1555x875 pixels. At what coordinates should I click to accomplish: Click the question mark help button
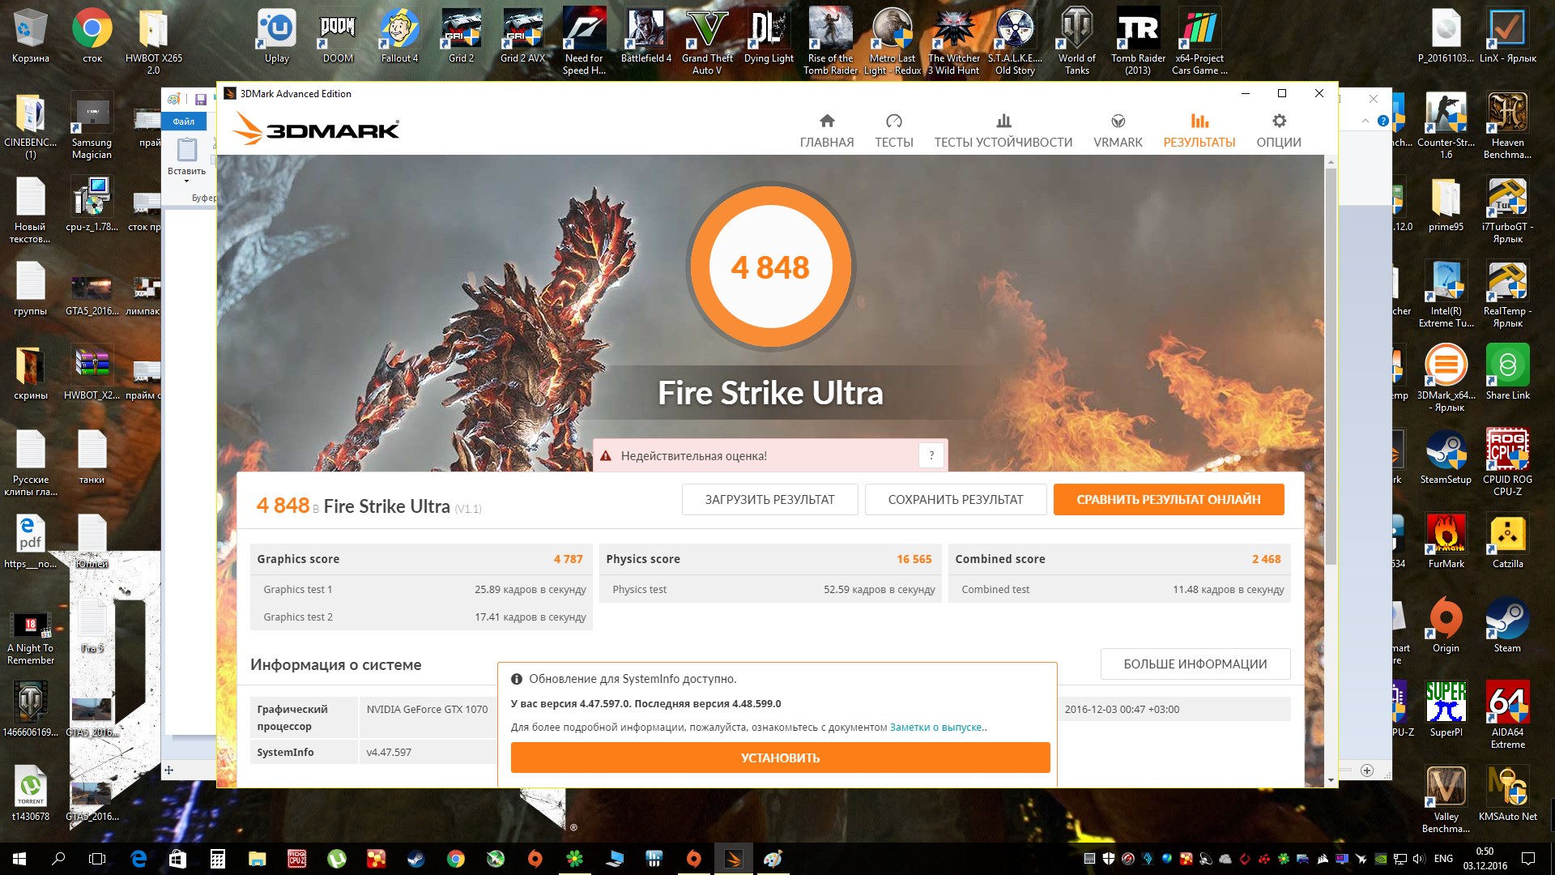point(931,455)
